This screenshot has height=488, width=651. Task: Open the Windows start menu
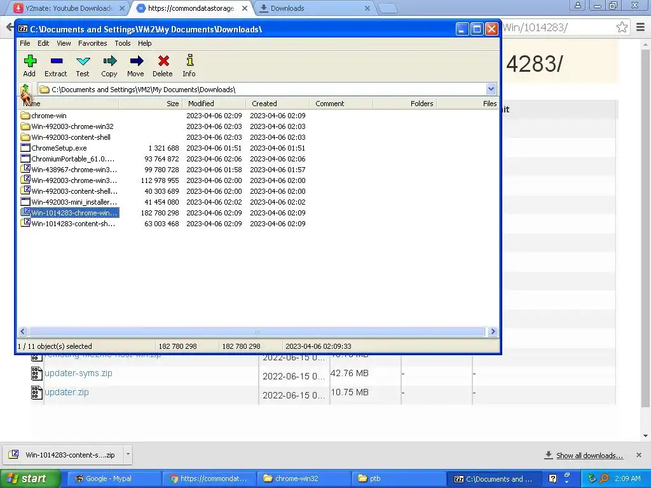pyautogui.click(x=30, y=478)
